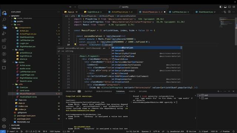Open the customize layout icon
Screen dimensions: 237x133
[x=234, y=7]
